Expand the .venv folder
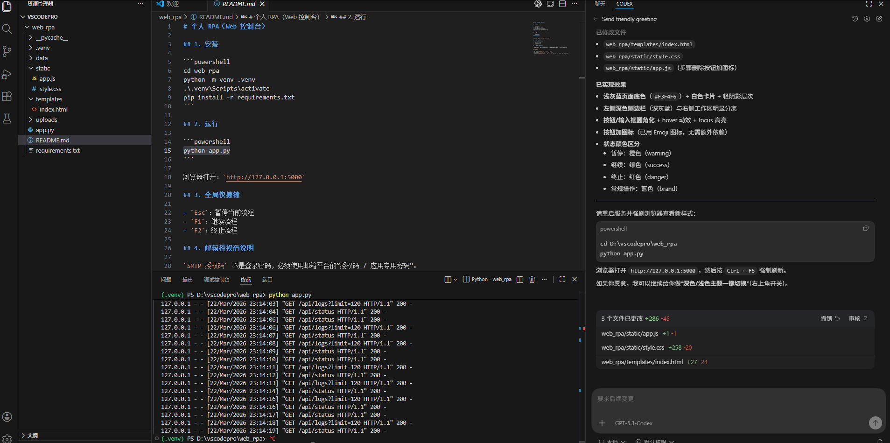This screenshot has height=443, width=890. click(31, 48)
